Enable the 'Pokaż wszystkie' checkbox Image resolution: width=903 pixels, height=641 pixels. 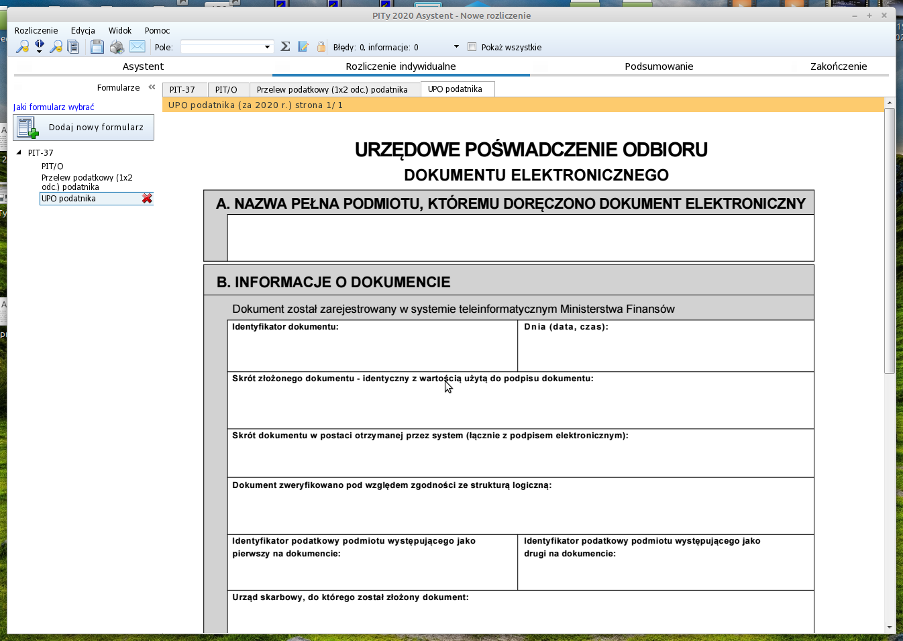pyautogui.click(x=472, y=47)
